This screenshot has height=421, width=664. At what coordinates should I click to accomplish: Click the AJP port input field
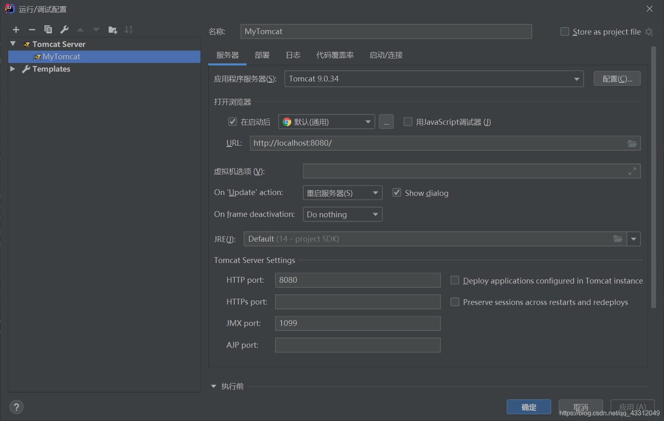(358, 345)
